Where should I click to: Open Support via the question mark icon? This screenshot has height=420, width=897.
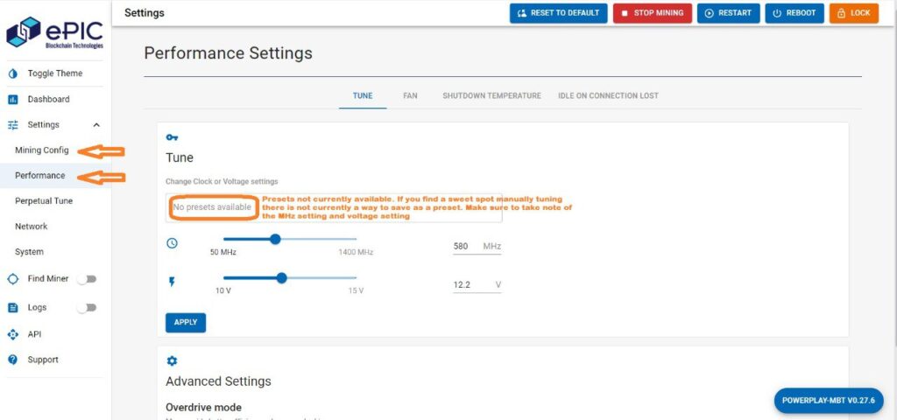point(13,360)
